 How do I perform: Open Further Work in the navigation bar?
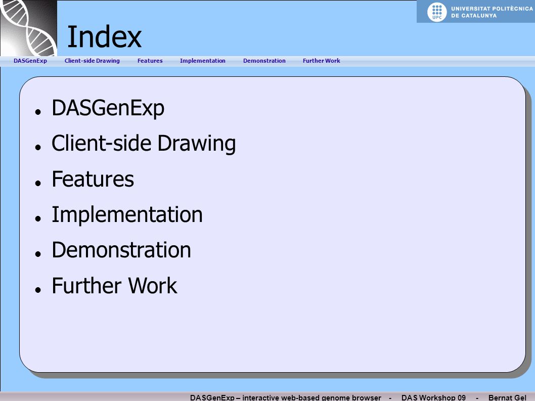[x=322, y=61]
